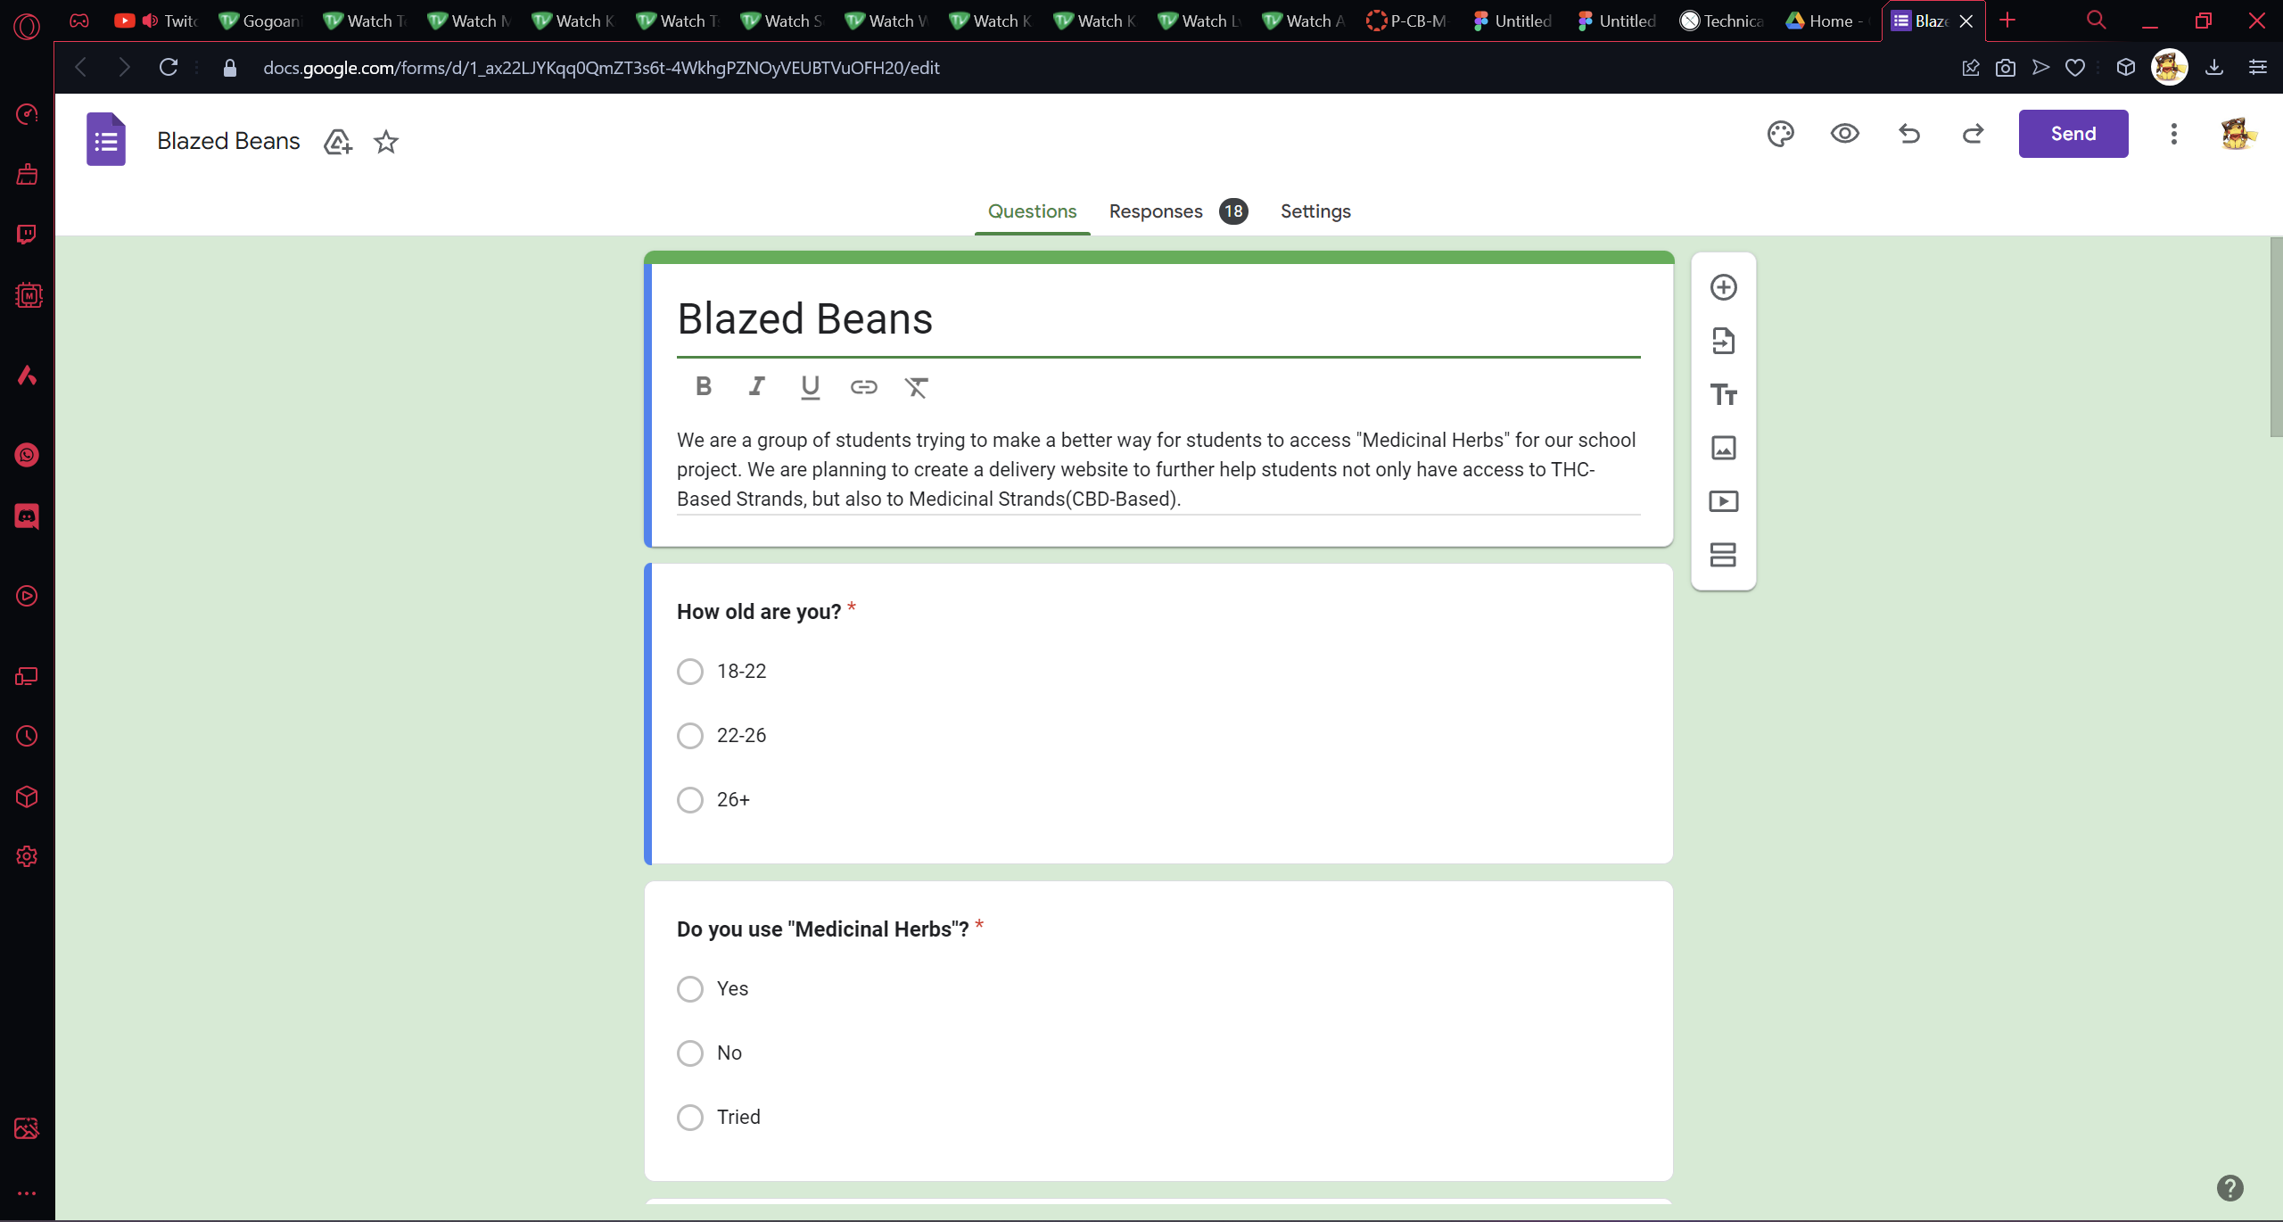Select the 18-22 age option
Screen dimensions: 2283x1222
pyautogui.click(x=689, y=672)
